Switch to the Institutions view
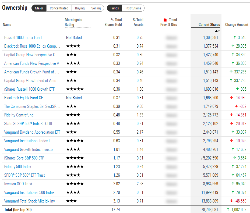 tap(133, 8)
